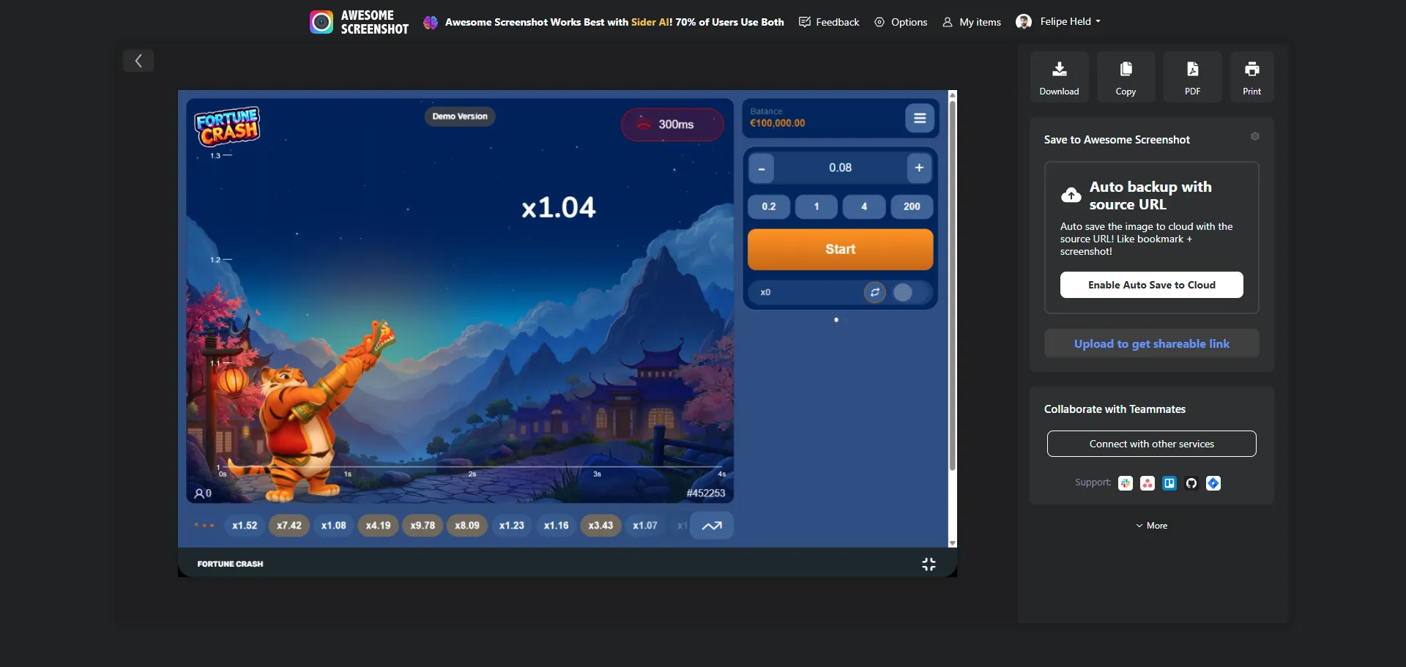This screenshot has width=1406, height=667.
Task: Click the GitHub support icon
Action: (1191, 483)
